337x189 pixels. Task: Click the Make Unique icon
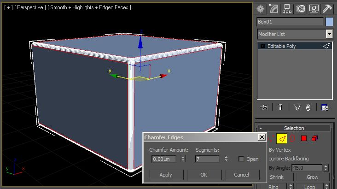[x=297, y=107]
